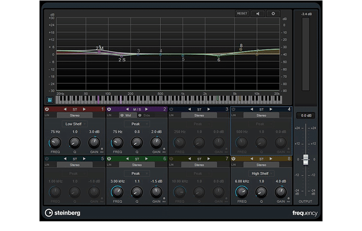Click band 4 right arrow
The width and height of the screenshot is (362, 231).
(271, 109)
